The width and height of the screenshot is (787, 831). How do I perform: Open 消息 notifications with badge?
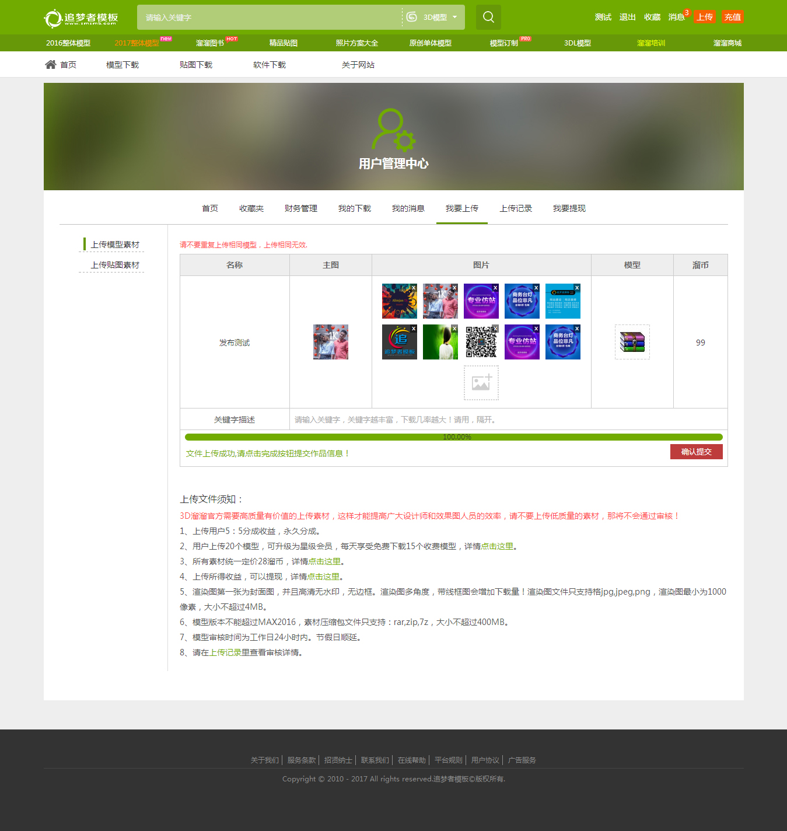677,17
